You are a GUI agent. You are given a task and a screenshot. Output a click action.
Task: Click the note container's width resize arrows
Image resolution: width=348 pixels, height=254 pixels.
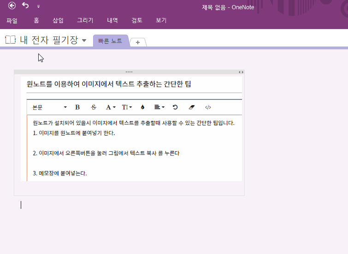(x=241, y=72)
